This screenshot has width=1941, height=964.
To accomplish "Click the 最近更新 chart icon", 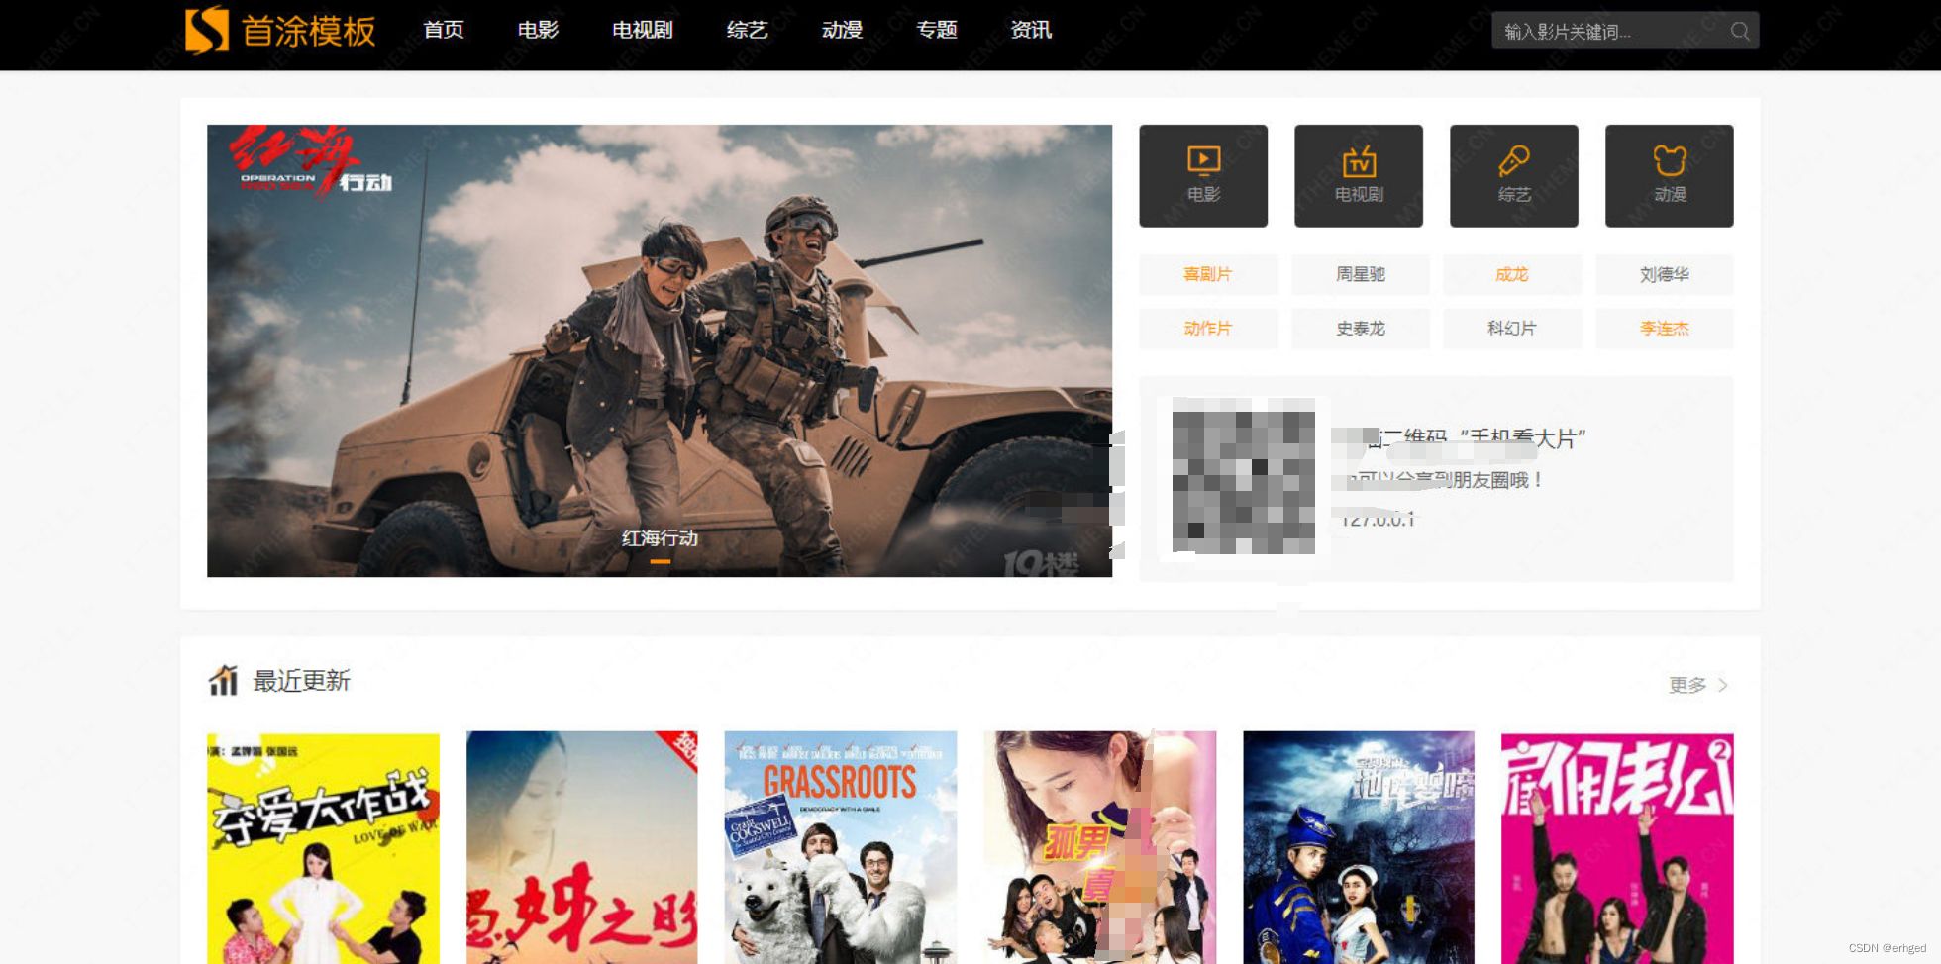I will pos(223,681).
